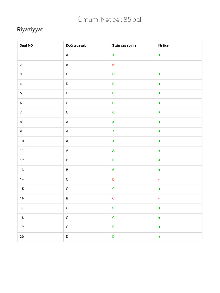Click the 'Doğru cavab' column header

click(76, 45)
